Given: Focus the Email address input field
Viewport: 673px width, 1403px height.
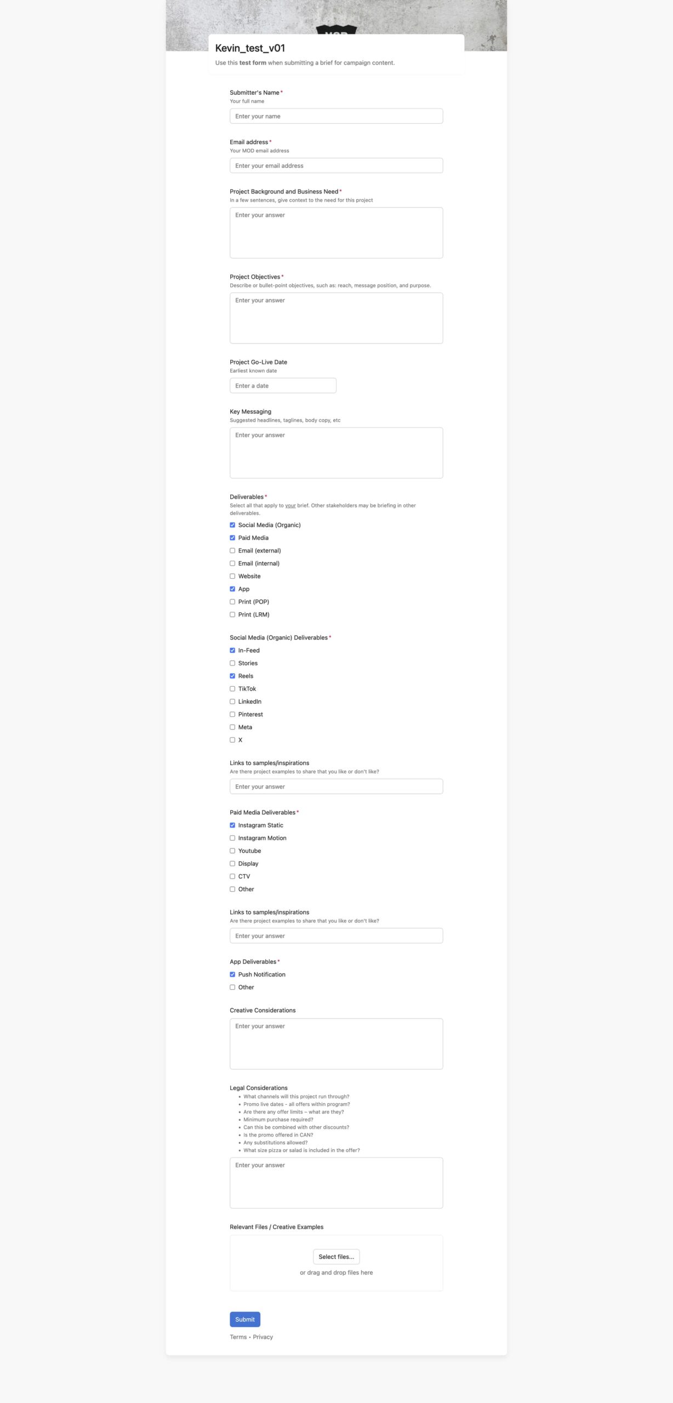Looking at the screenshot, I should (336, 166).
